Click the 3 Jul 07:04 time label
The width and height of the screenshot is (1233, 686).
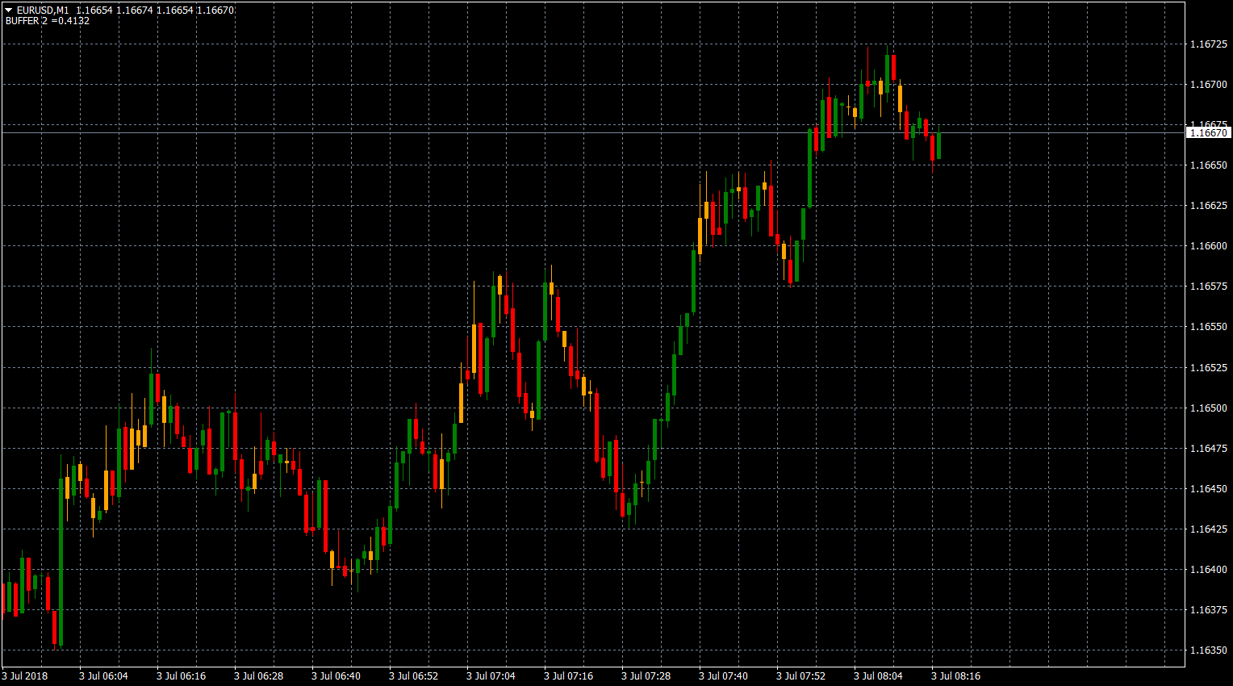pos(491,676)
